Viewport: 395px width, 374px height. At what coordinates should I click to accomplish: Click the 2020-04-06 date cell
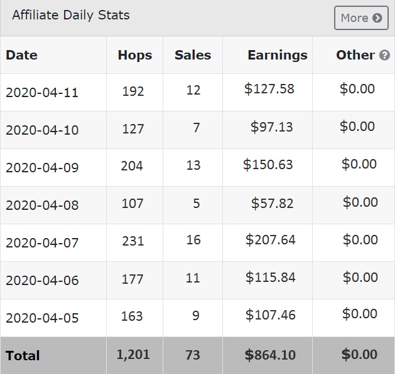coord(42,280)
